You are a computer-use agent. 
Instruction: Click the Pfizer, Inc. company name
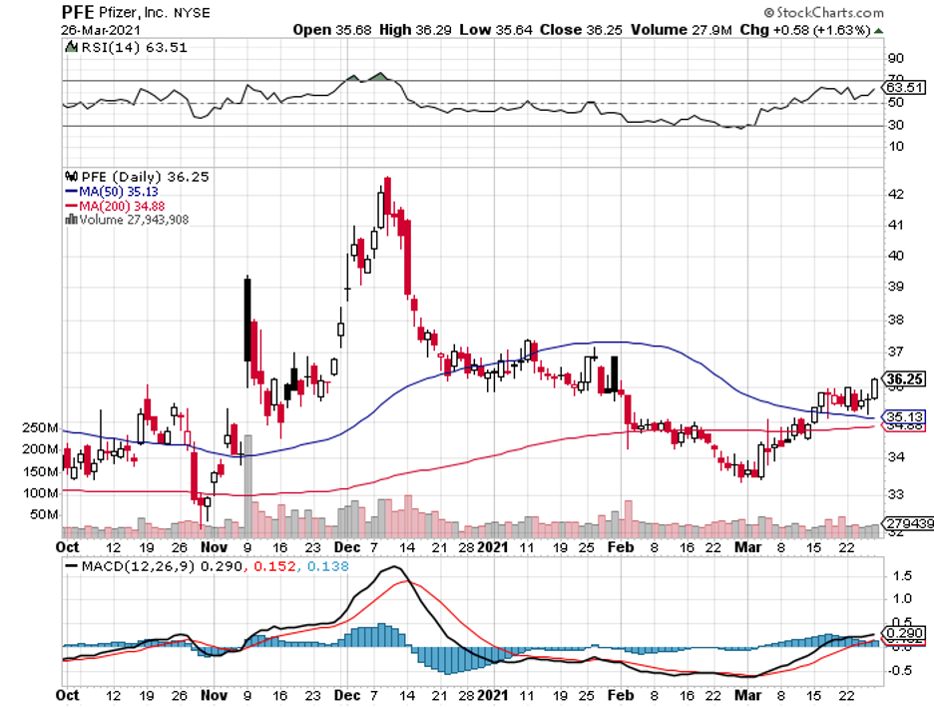(x=134, y=13)
